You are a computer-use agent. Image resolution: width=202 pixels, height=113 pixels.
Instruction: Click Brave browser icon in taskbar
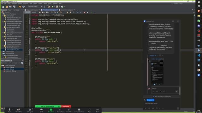point(199,11)
